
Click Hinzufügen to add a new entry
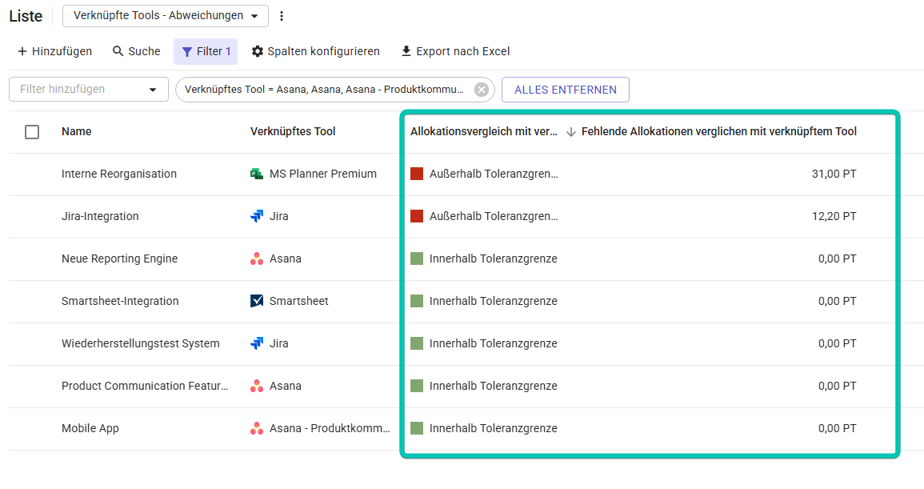click(x=53, y=51)
